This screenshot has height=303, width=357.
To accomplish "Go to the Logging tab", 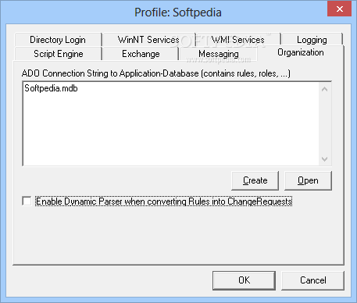I will coord(312,40).
